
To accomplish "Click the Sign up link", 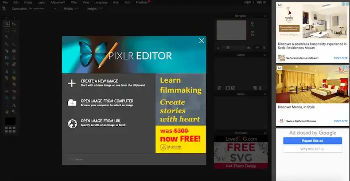I will [x=261, y=2].
